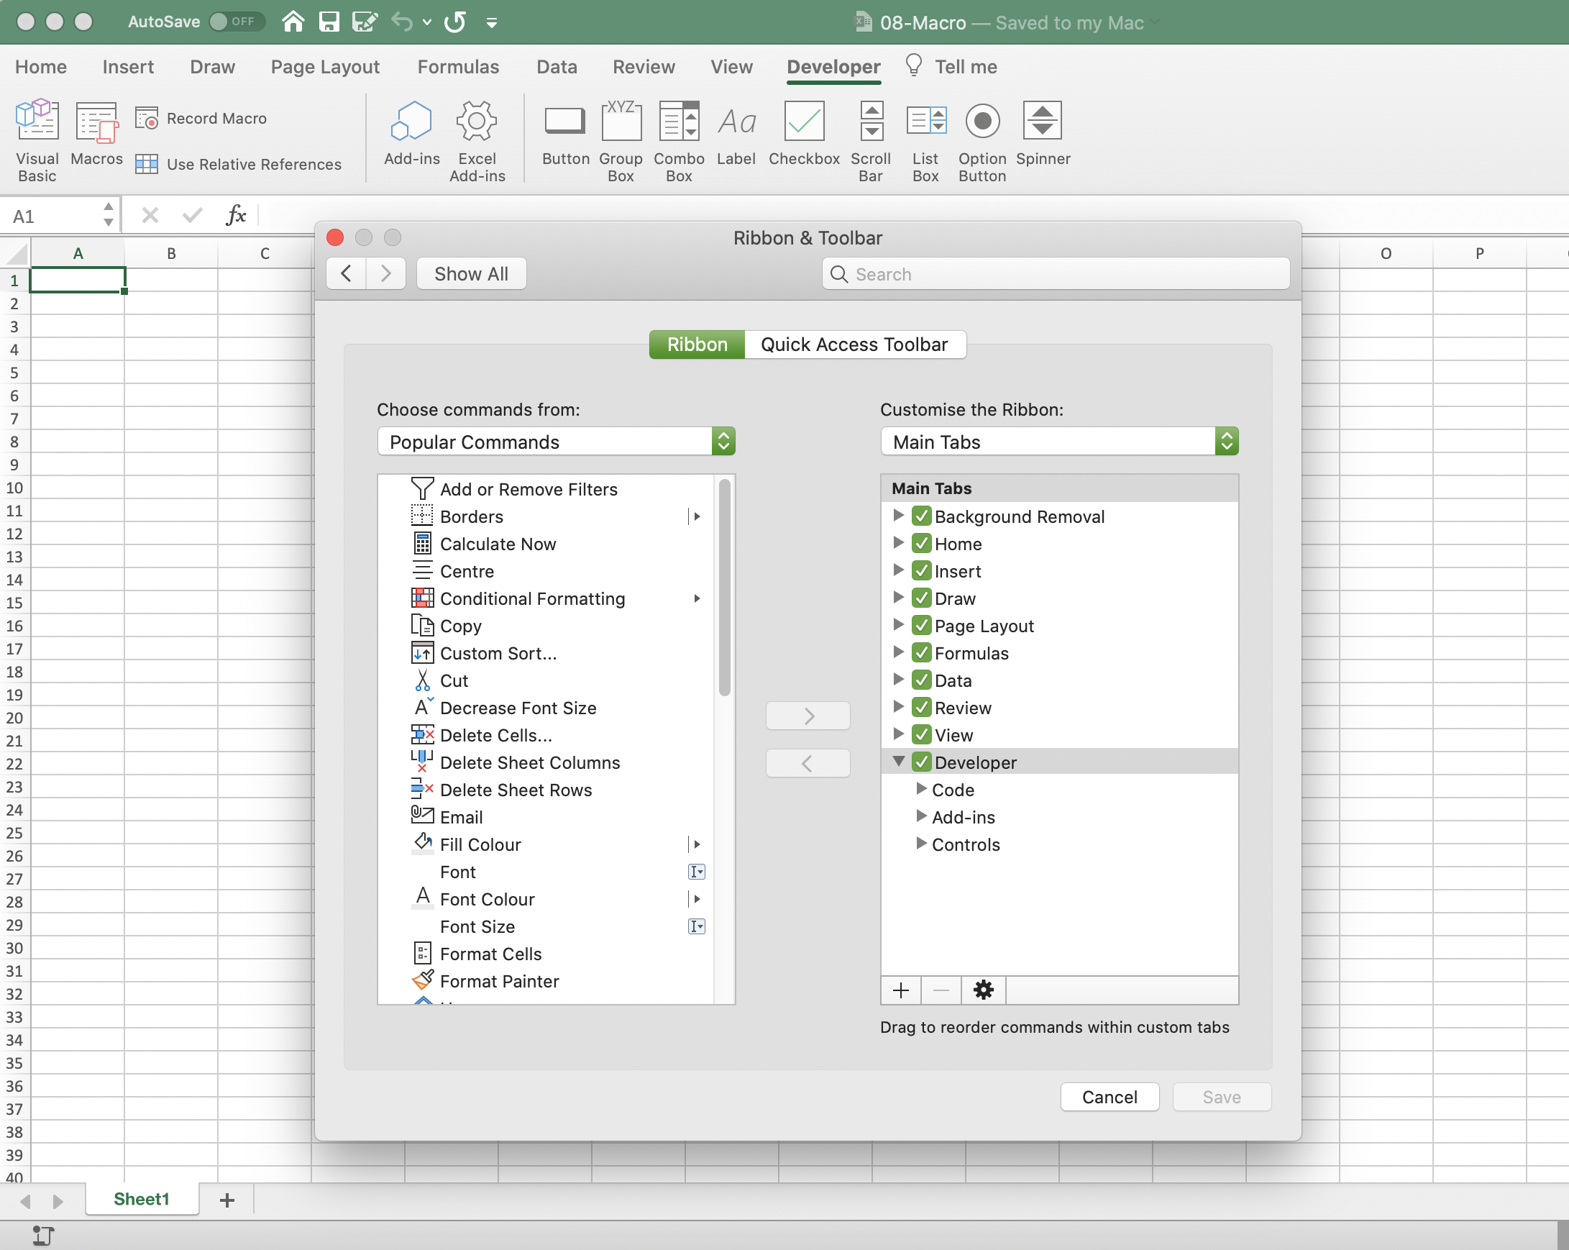Uncheck the Page Layout tab checkbox
Screen dimensions: 1569x1250
(921, 626)
